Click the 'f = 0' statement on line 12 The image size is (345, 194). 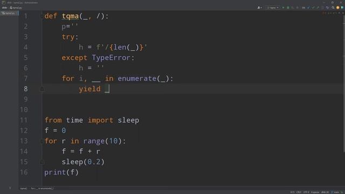pyautogui.click(x=55, y=130)
